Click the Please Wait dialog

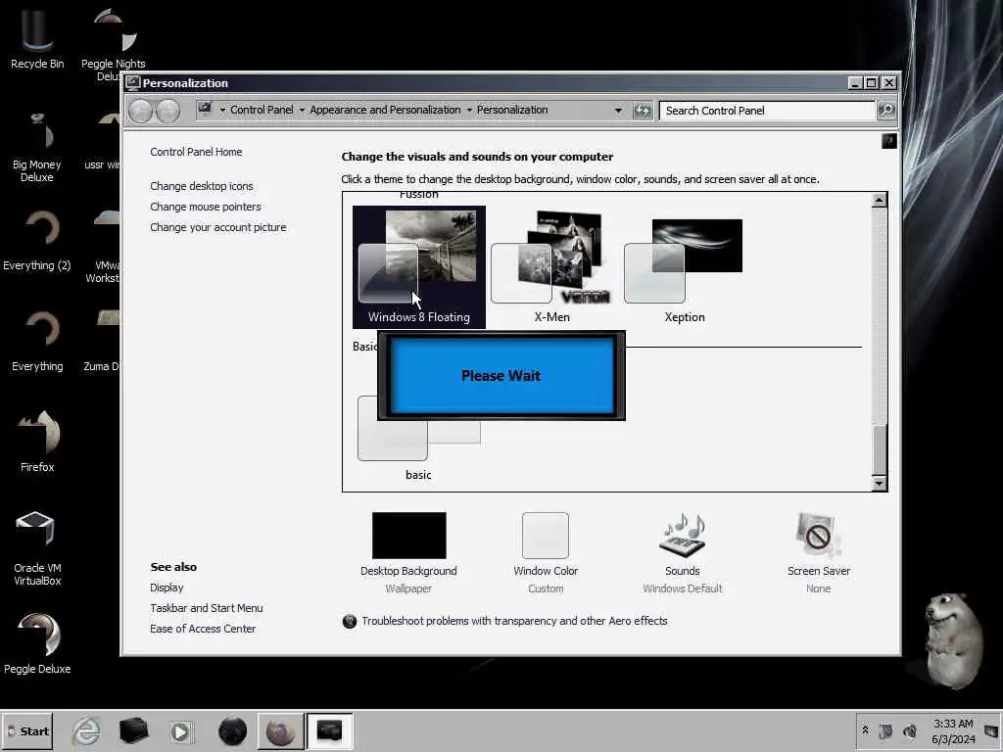(501, 375)
